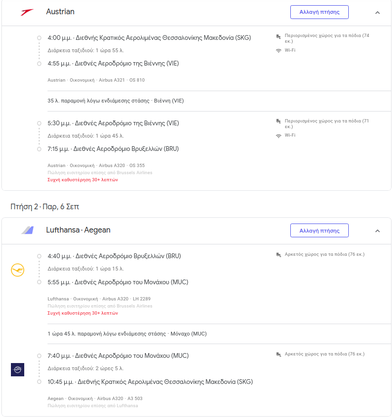Click the red delay warning under LH 2289
The image size is (392, 420).
83,313
